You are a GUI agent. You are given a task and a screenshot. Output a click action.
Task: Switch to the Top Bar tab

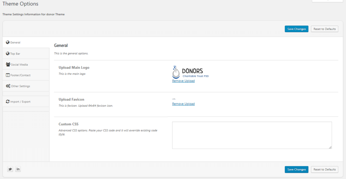[x=26, y=53]
